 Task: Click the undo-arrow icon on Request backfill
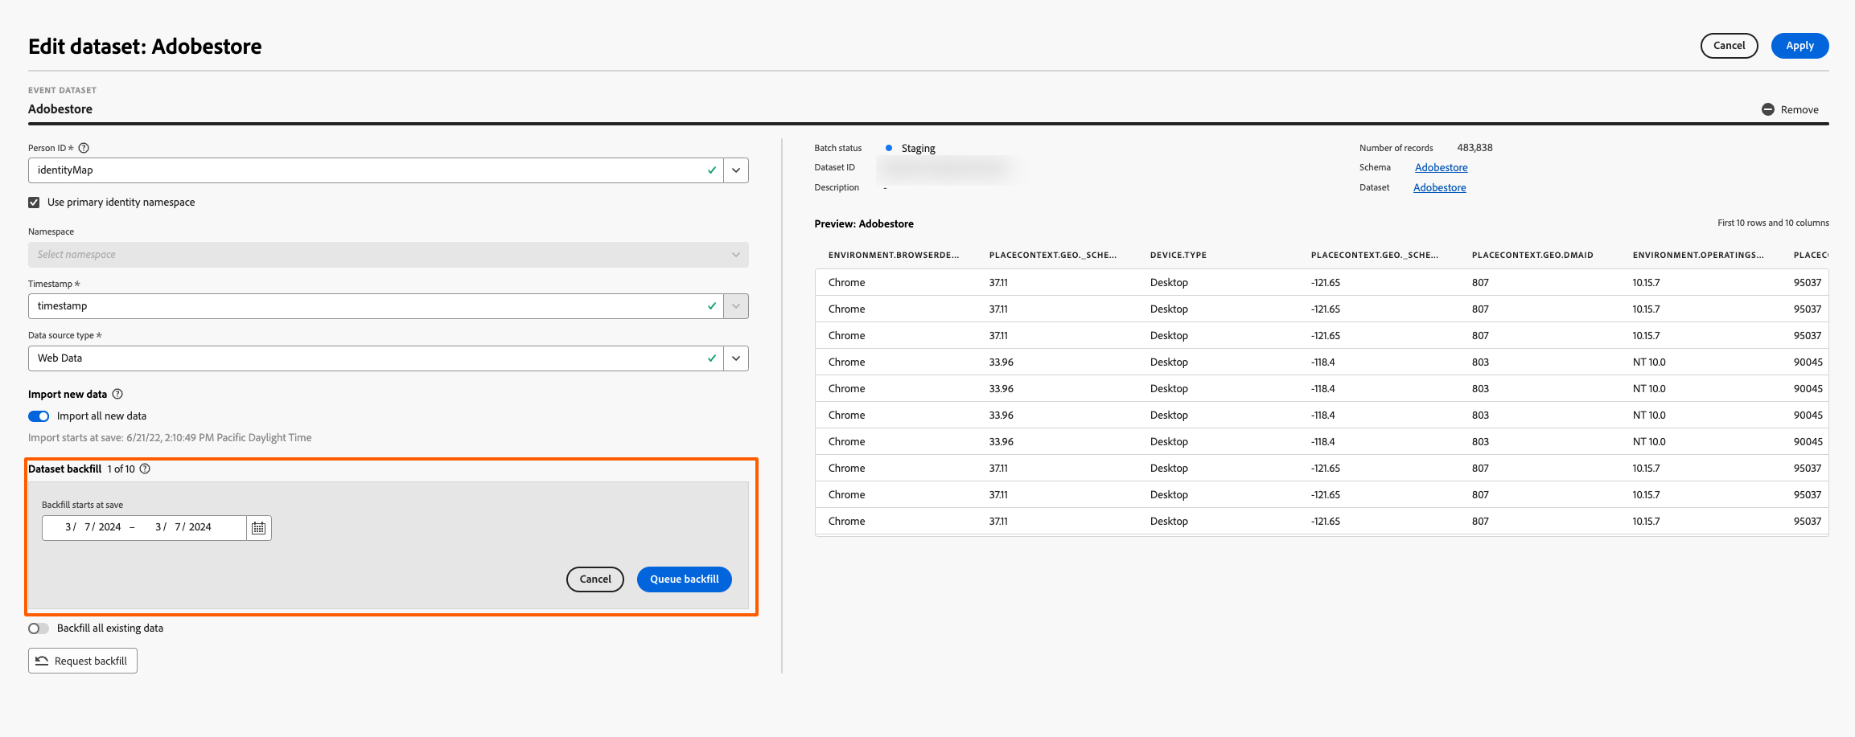point(43,660)
